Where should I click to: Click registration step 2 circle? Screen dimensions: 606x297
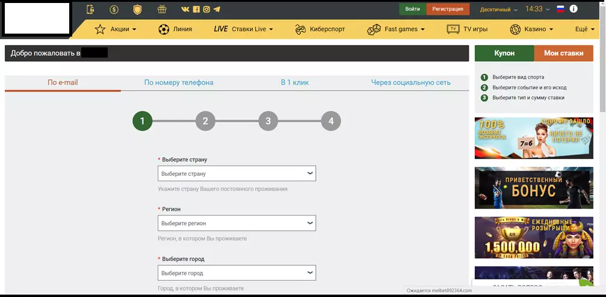[x=205, y=121]
